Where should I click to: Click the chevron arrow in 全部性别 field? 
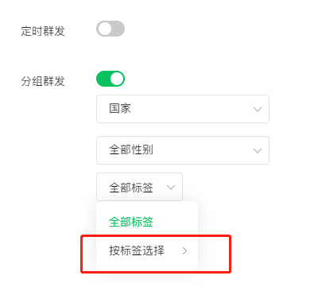click(258, 150)
